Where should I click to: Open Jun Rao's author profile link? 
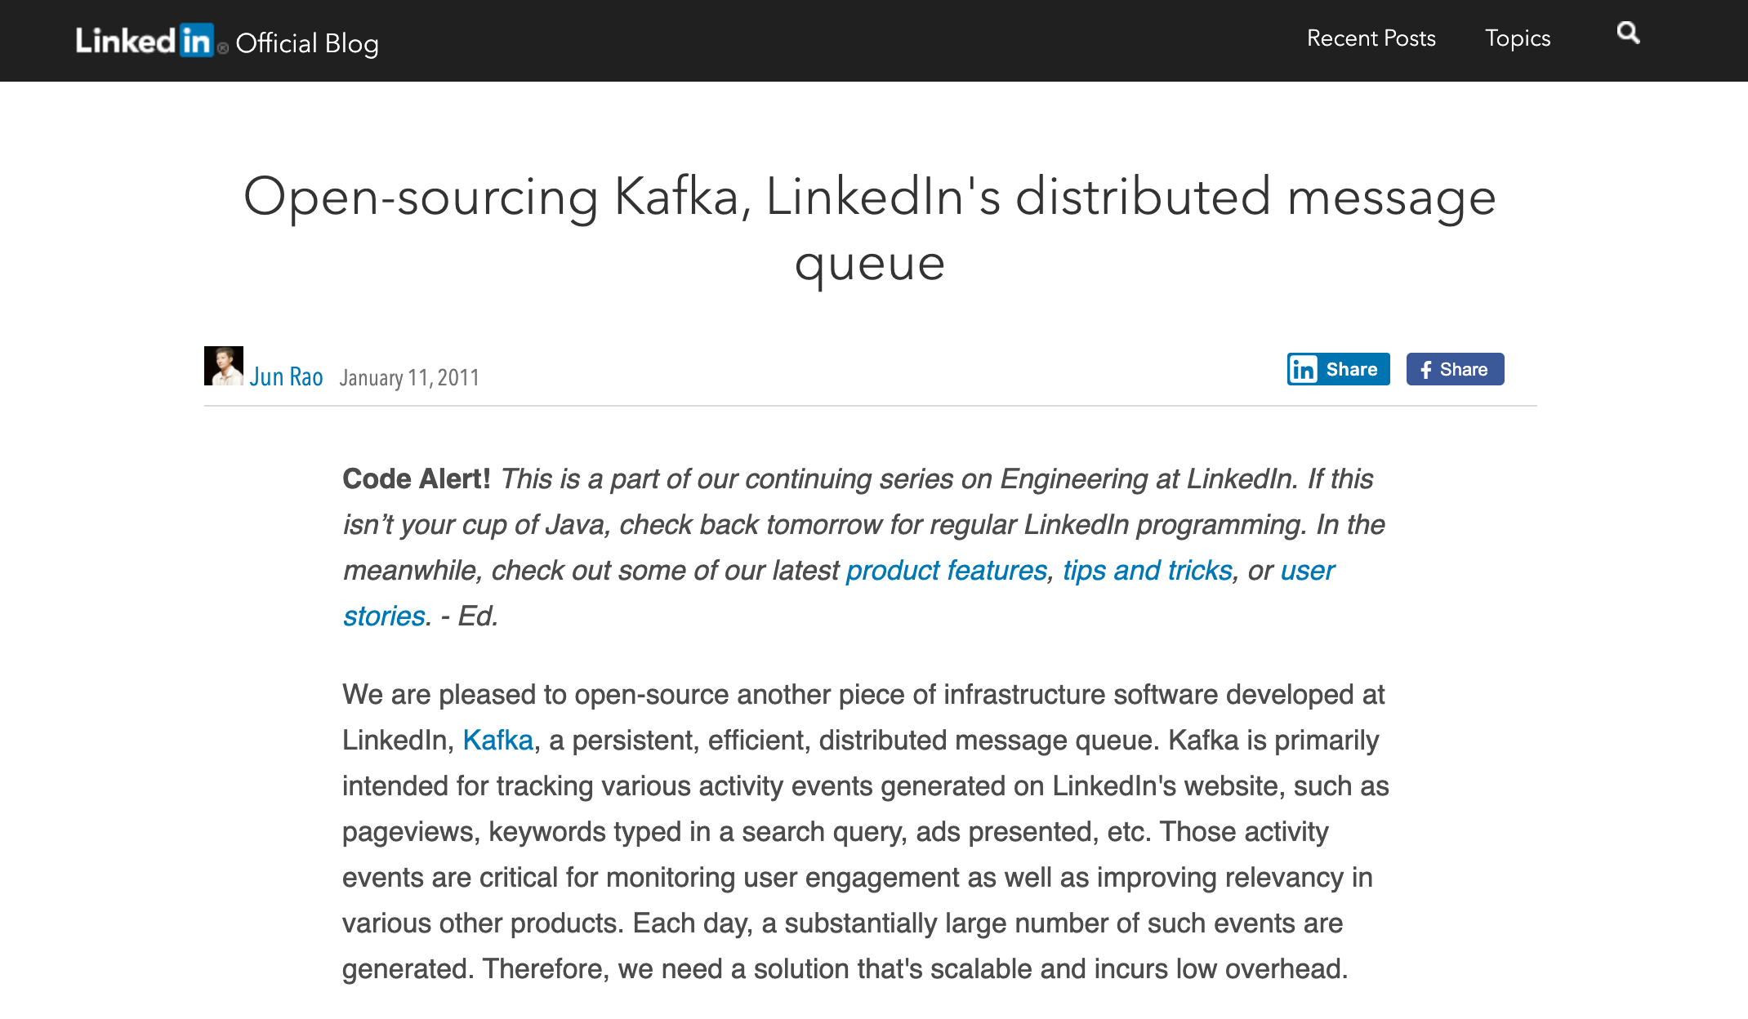pyautogui.click(x=286, y=376)
